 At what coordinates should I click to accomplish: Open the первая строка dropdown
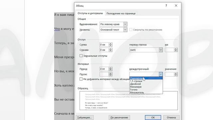161,50
